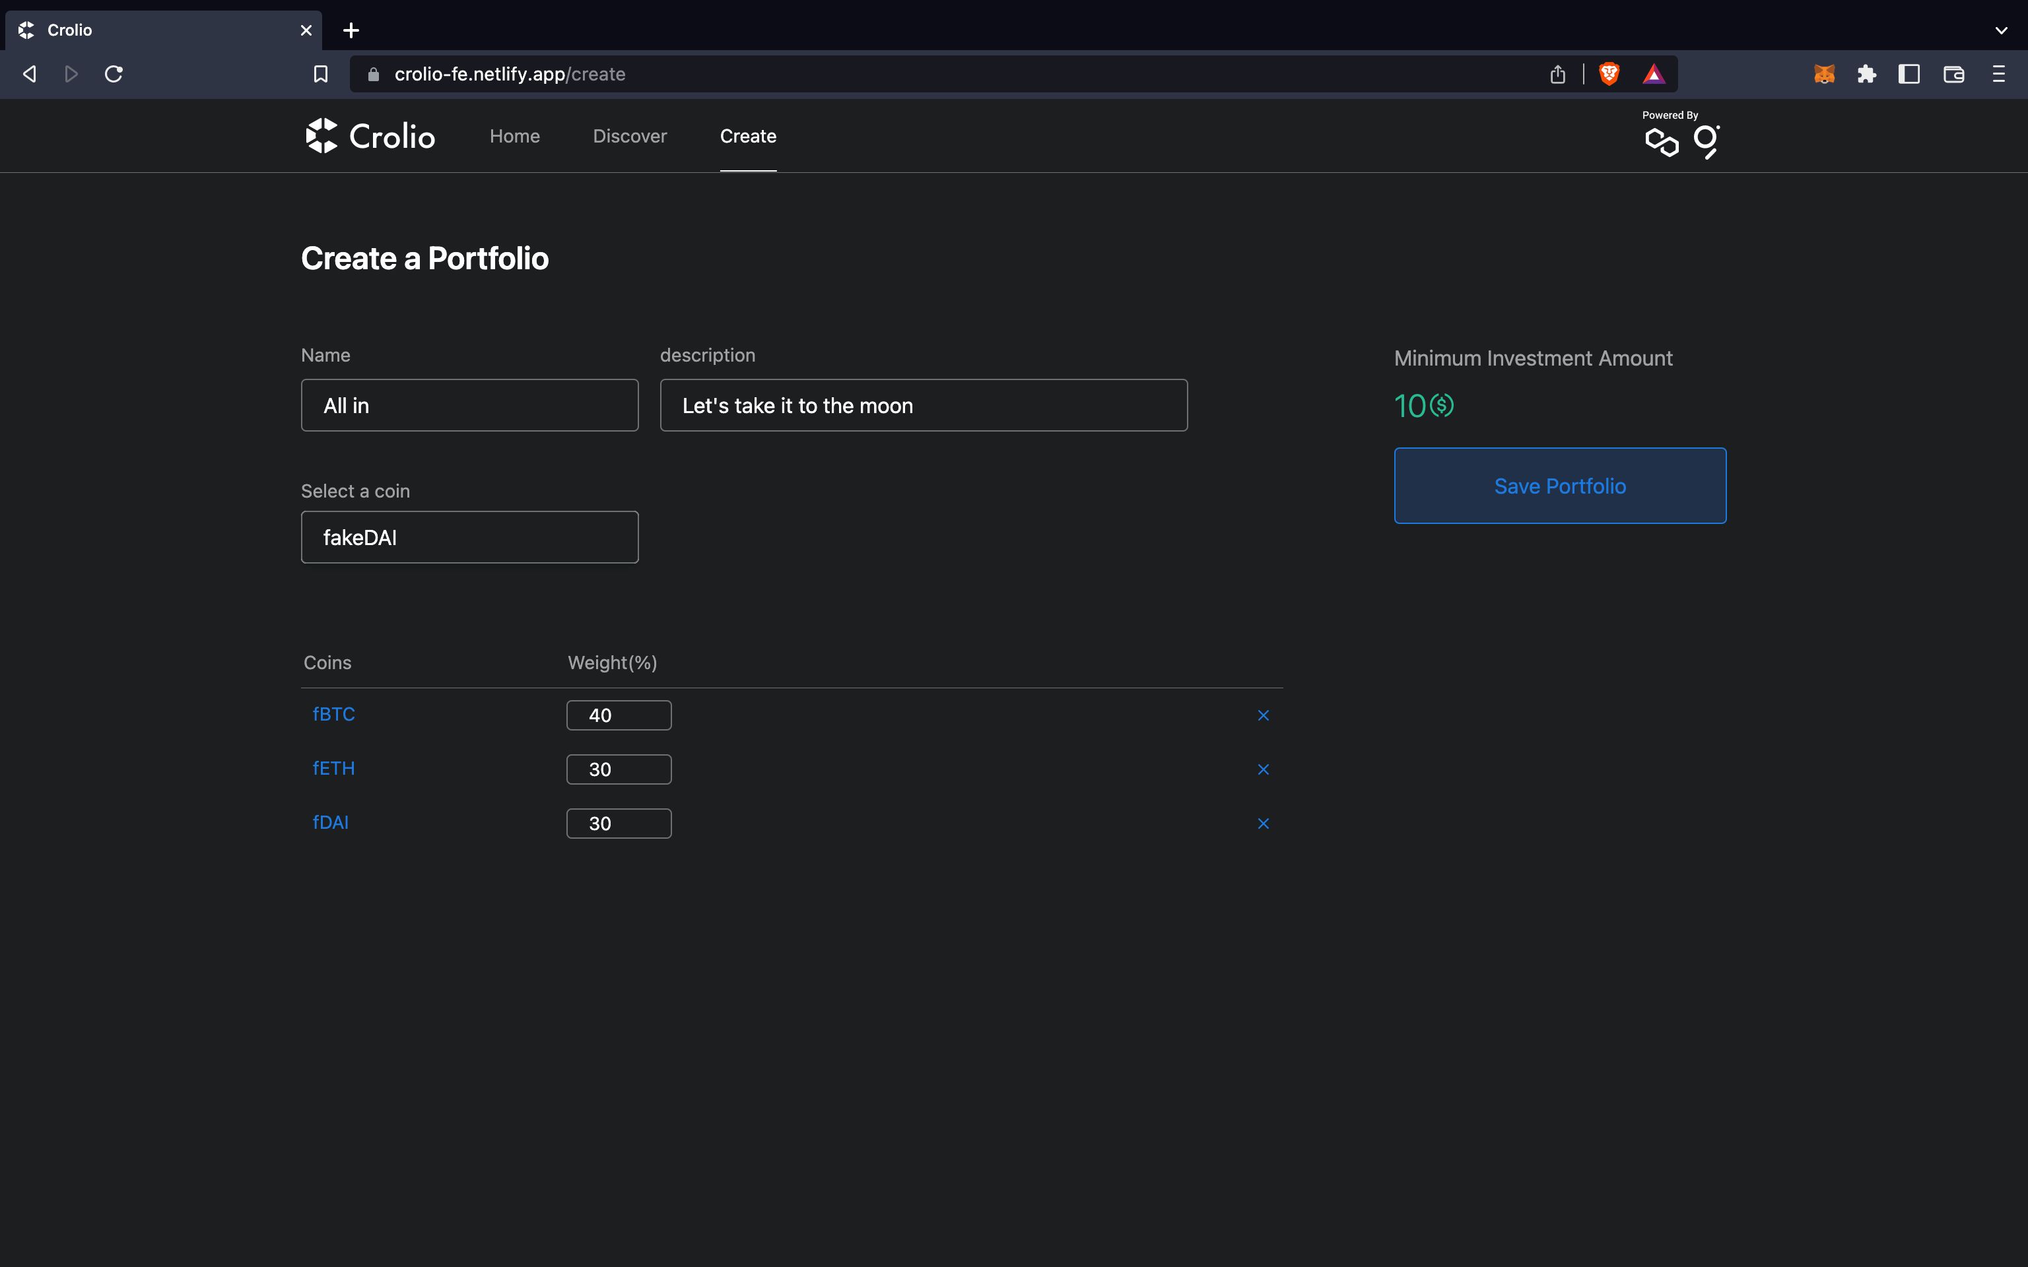Click the fBTC coin link
Image resolution: width=2028 pixels, height=1267 pixels.
coord(333,714)
